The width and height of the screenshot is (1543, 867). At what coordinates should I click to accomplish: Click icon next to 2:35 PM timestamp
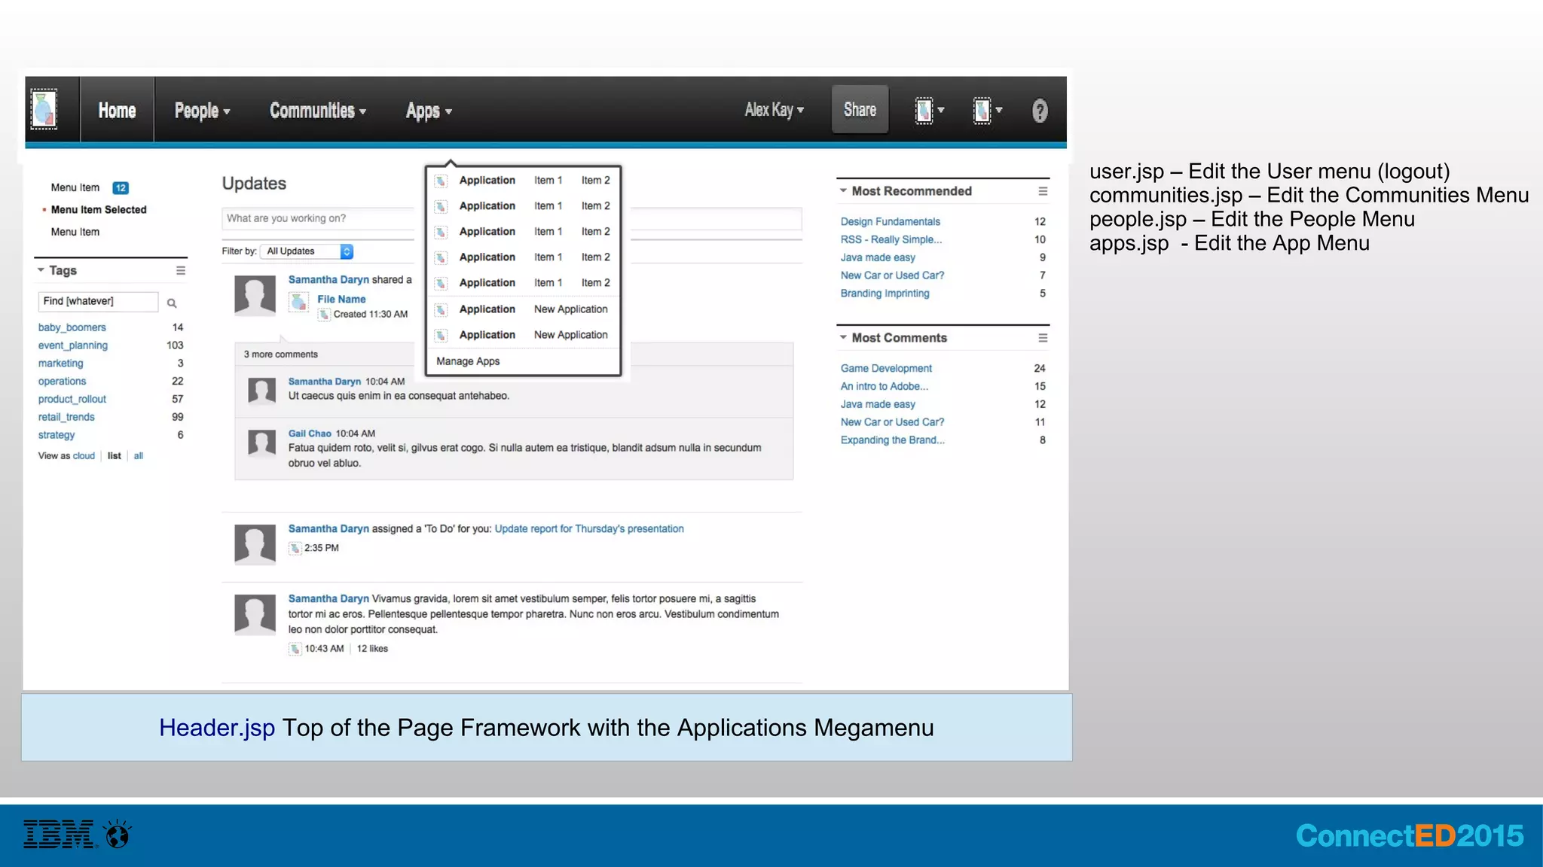(x=295, y=549)
